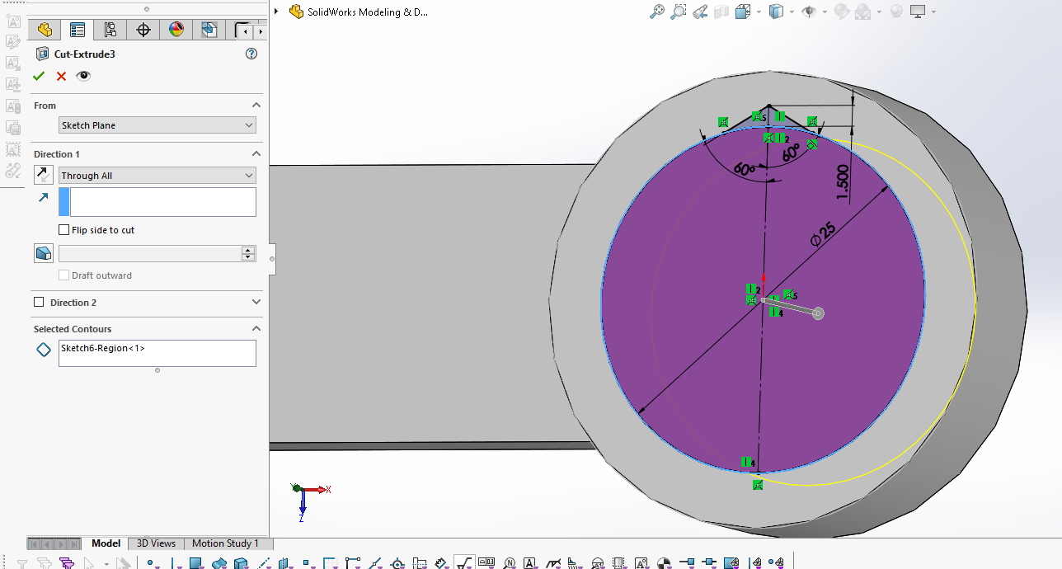Toggle detailed preview eye icon
Image resolution: width=1062 pixels, height=569 pixels.
coord(83,76)
